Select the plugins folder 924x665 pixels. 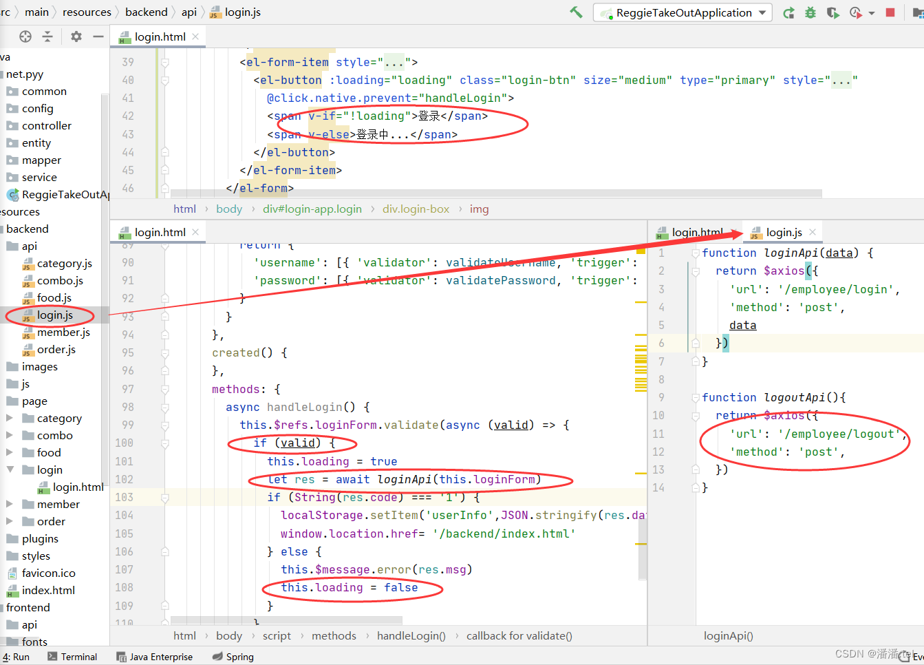[x=32, y=539]
